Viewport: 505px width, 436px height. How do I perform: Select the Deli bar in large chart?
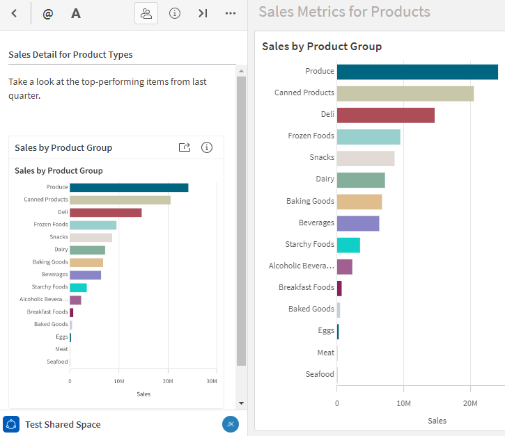coord(385,115)
